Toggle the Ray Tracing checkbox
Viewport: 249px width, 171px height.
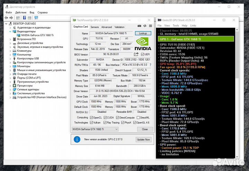point(105,122)
